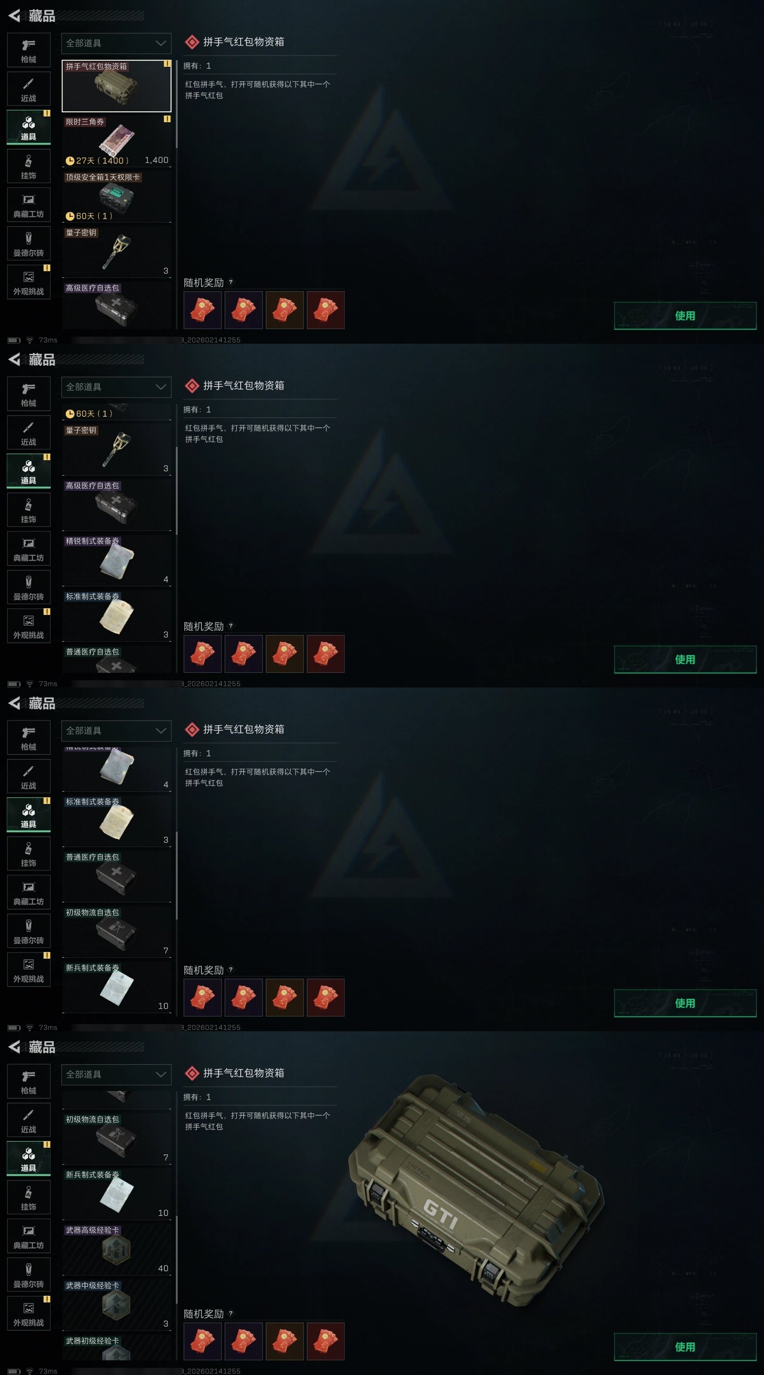Open the 普通医疗自选包 above 初级物流自选包
This screenshot has width=764, height=1375.
tap(117, 877)
